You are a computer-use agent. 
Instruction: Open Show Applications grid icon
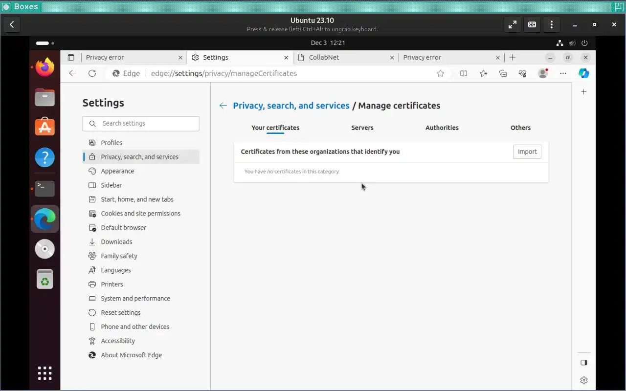click(45, 373)
